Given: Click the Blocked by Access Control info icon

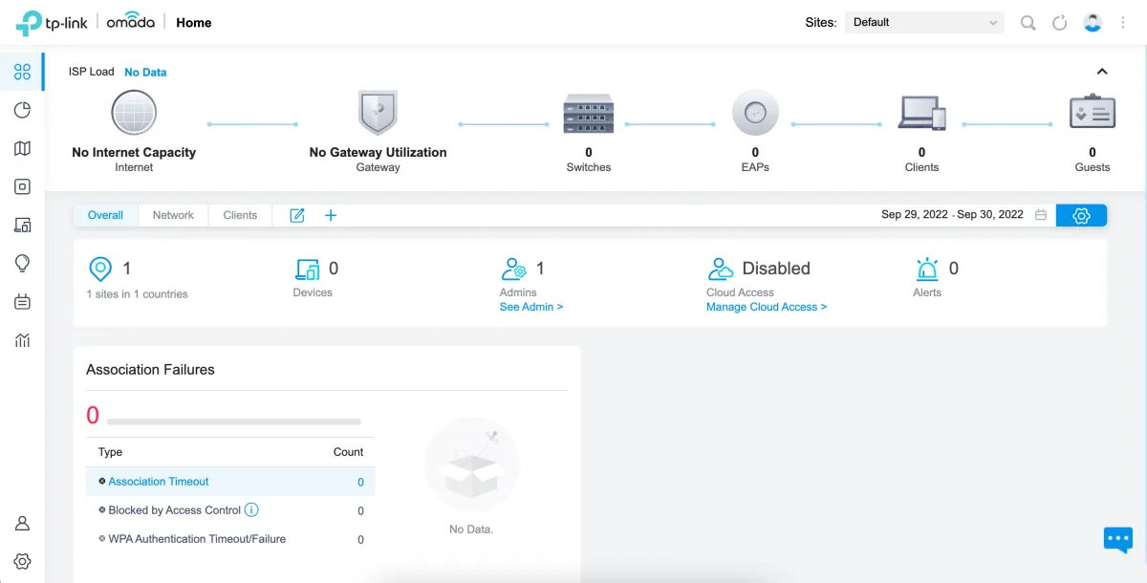Looking at the screenshot, I should click(x=252, y=510).
